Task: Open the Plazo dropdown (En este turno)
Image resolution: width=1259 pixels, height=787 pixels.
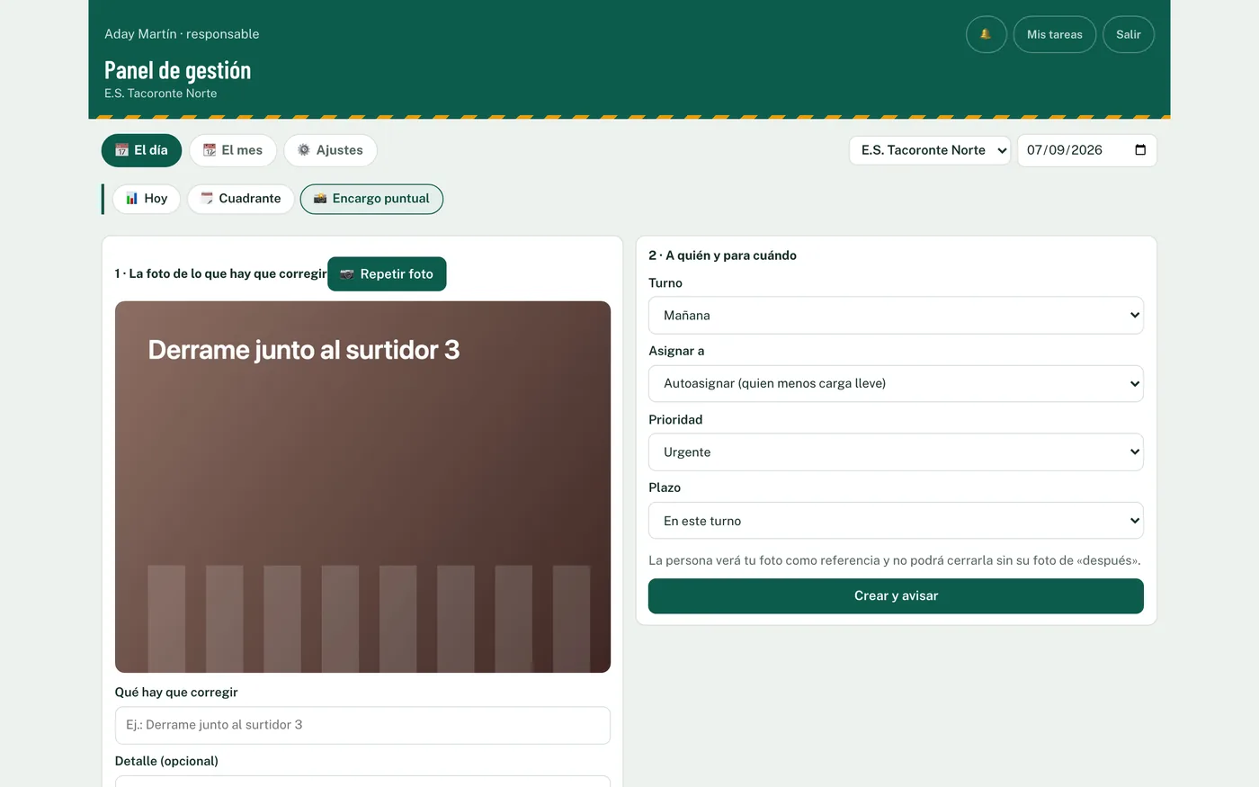Action: 896,521
